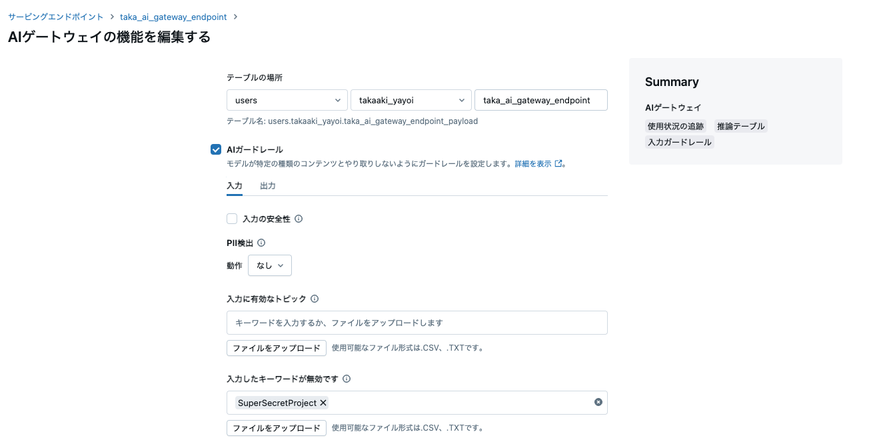
Task: Open the 動作 dropdown showing なし
Action: pyautogui.click(x=269, y=265)
